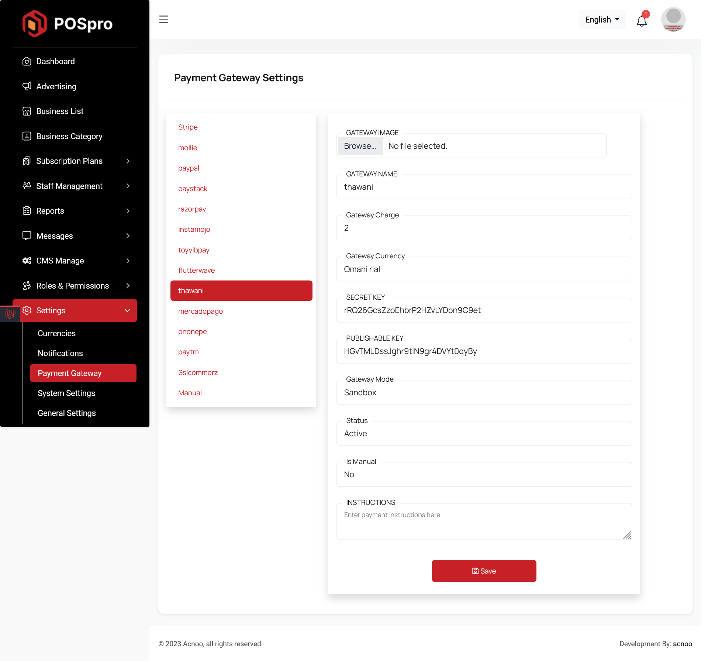Open Dashboard from the sidebar

pos(55,61)
